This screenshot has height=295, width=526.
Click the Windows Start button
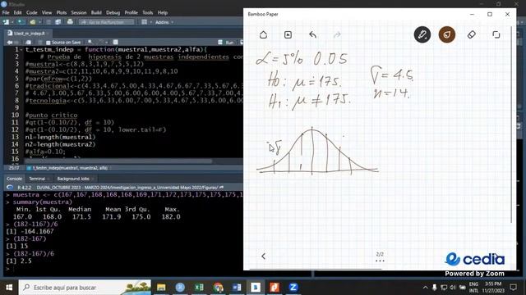point(9,288)
